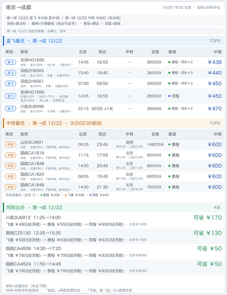Click the 南航CZ5130 12:35→15:35 comparison row

[113, 236]
